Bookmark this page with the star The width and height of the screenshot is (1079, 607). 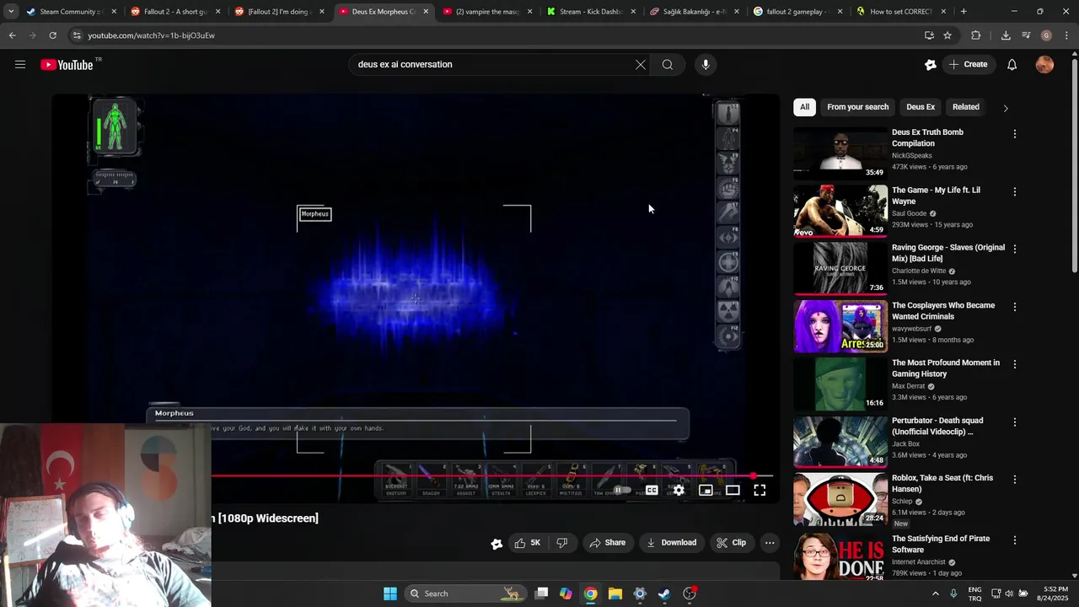click(947, 35)
